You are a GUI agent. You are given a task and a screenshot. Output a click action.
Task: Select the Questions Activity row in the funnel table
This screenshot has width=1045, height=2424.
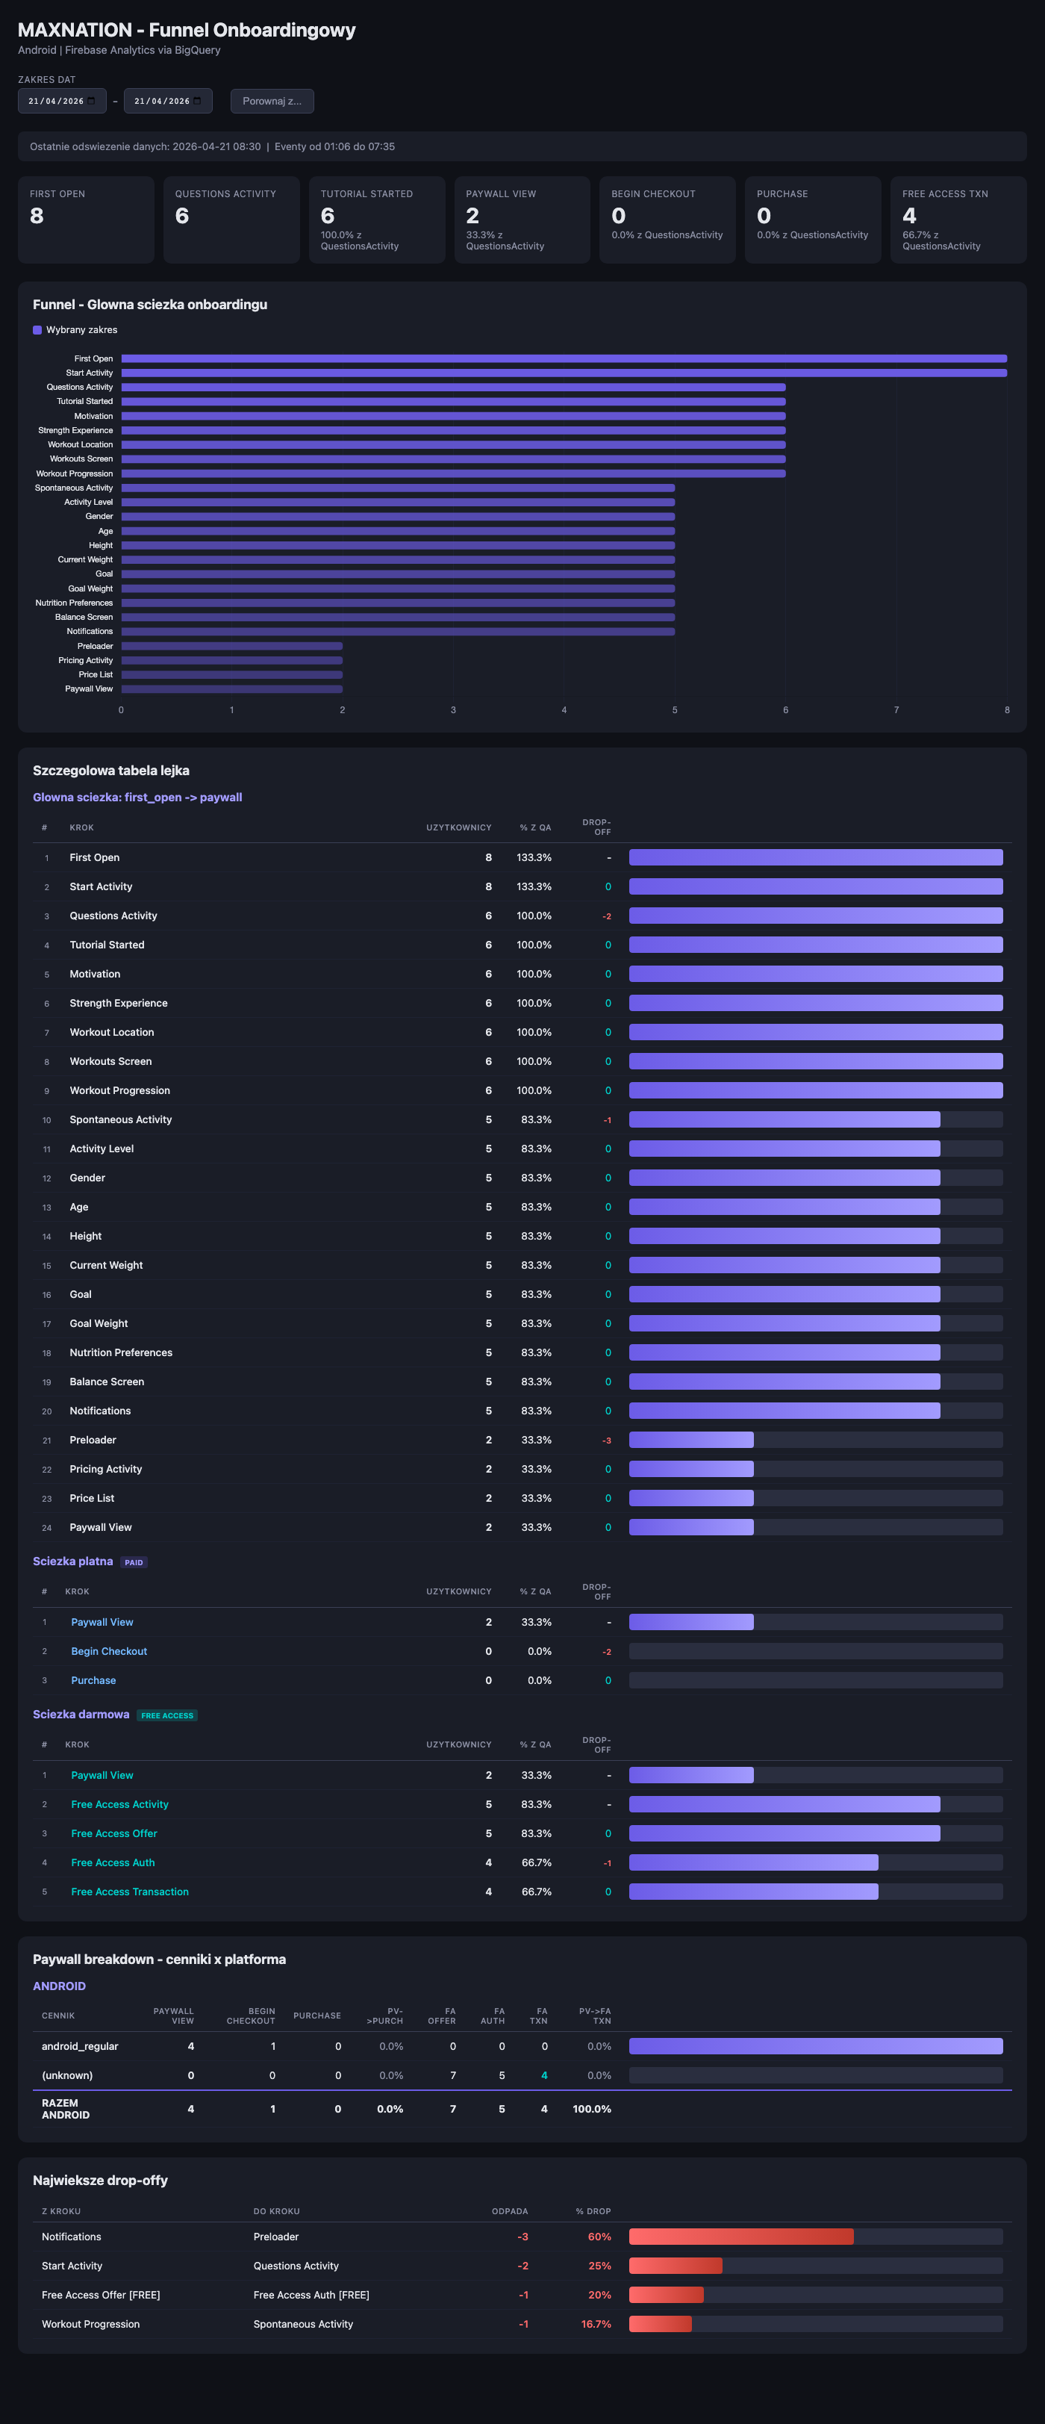(x=522, y=916)
